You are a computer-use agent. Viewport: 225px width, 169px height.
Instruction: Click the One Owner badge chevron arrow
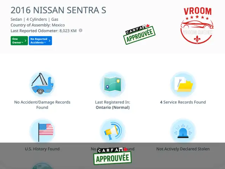25,41
